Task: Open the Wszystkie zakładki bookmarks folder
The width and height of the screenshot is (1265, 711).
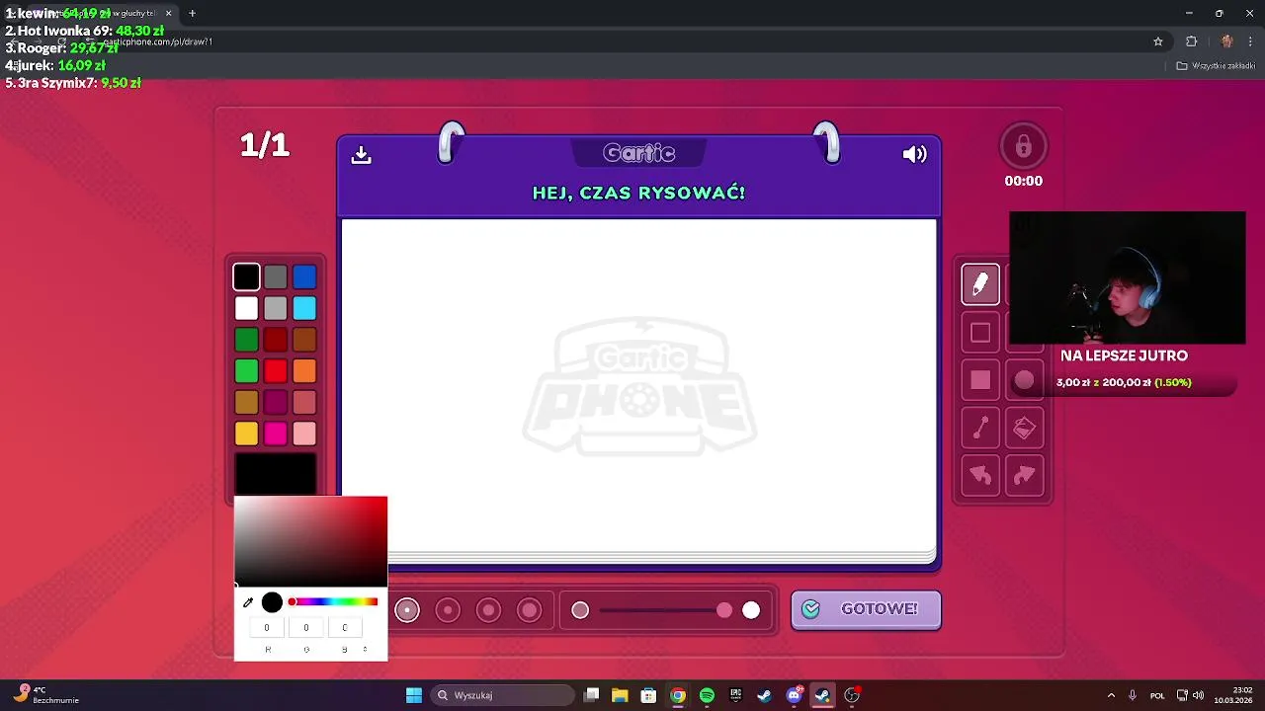Action: (x=1215, y=66)
